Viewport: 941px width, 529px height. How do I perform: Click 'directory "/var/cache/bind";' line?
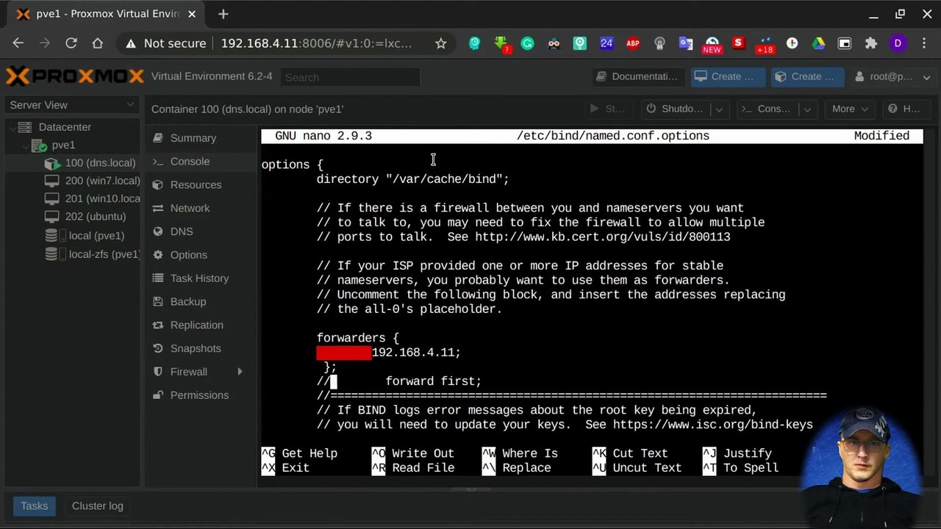(413, 179)
